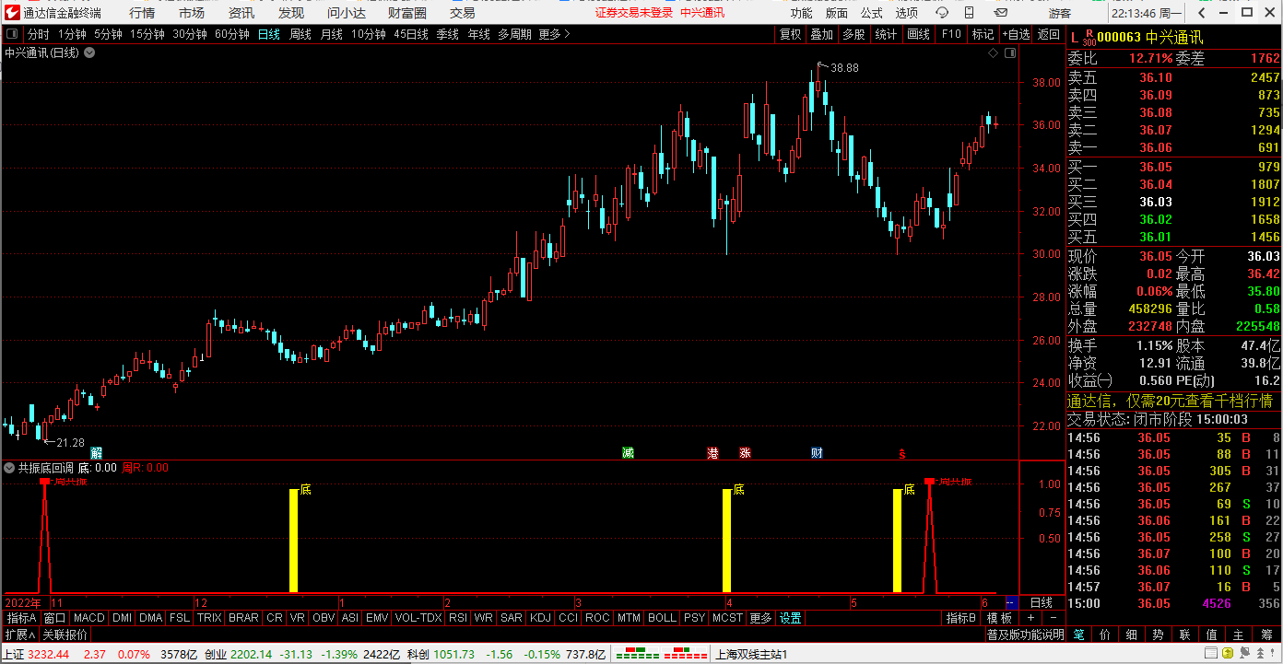Open the 指标A indicator group selector
1283x664 pixels.
[x=20, y=618]
